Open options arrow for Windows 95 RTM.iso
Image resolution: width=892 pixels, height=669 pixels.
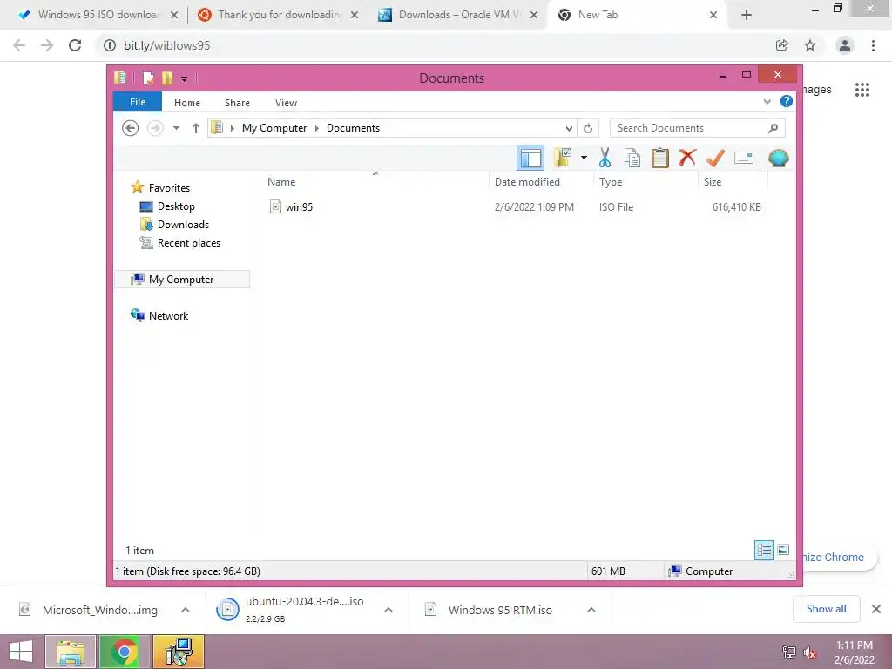(591, 610)
